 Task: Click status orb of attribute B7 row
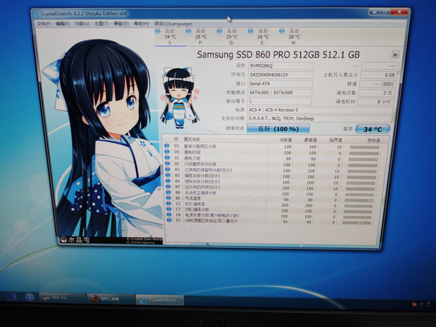[x=168, y=187]
